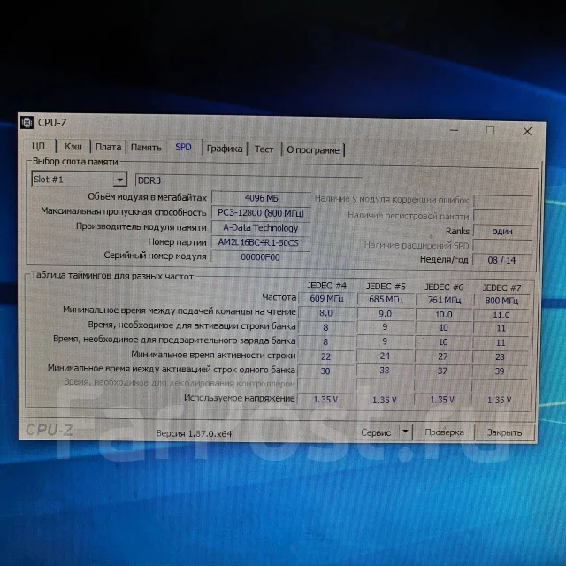Click the 800 МГц frequency cell
This screenshot has width=566, height=566.
[x=501, y=301]
